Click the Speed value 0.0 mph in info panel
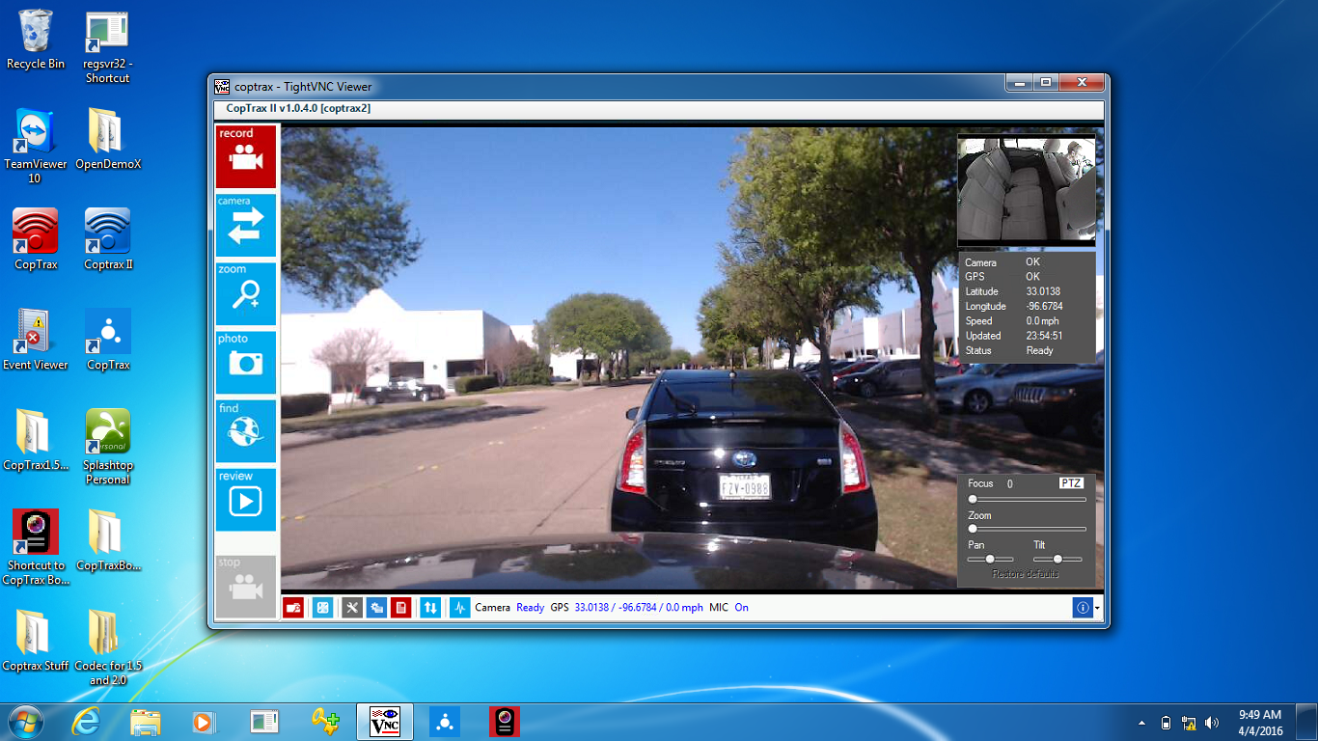 (1042, 321)
